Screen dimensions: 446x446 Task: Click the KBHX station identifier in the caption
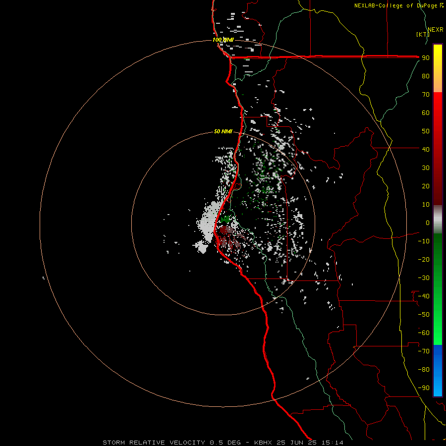pyautogui.click(x=263, y=443)
